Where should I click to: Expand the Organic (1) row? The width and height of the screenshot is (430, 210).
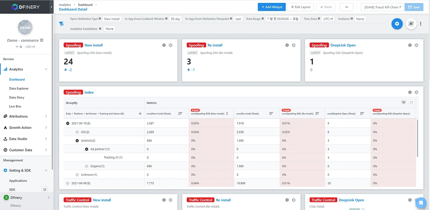click(x=87, y=166)
